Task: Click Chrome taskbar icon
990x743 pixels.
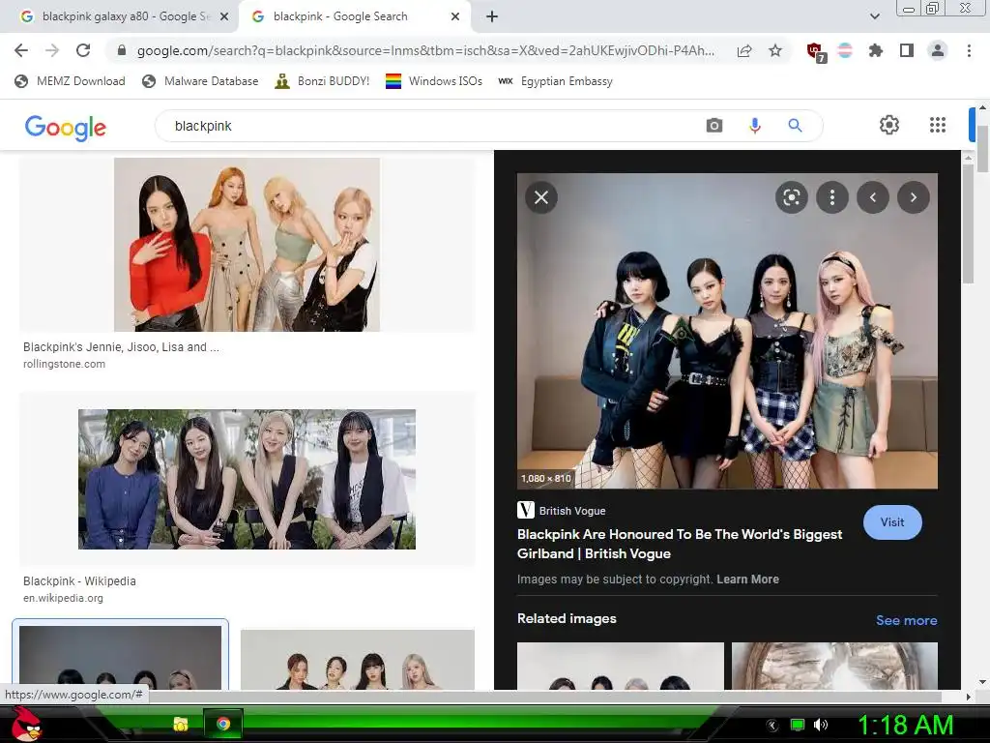Action: [x=222, y=724]
